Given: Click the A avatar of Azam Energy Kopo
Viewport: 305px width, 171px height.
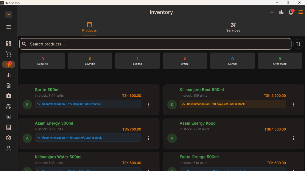Looking at the screenshot, I should pyautogui.click(x=172, y=138).
